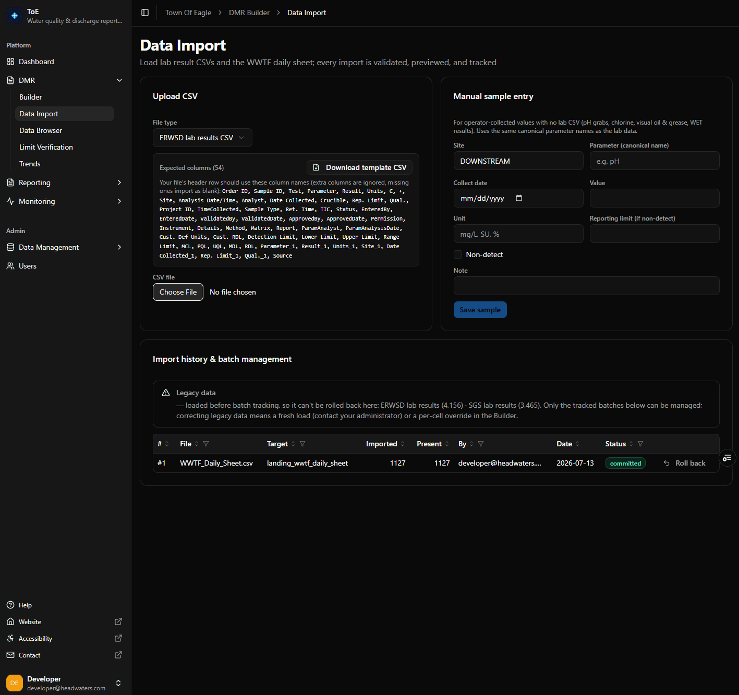Expand the Data Management section
The image size is (739, 695).
click(x=119, y=247)
